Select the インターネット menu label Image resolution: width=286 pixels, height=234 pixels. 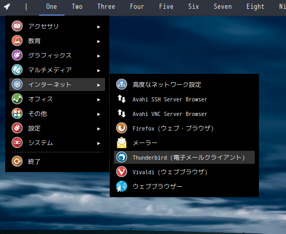(x=50, y=84)
